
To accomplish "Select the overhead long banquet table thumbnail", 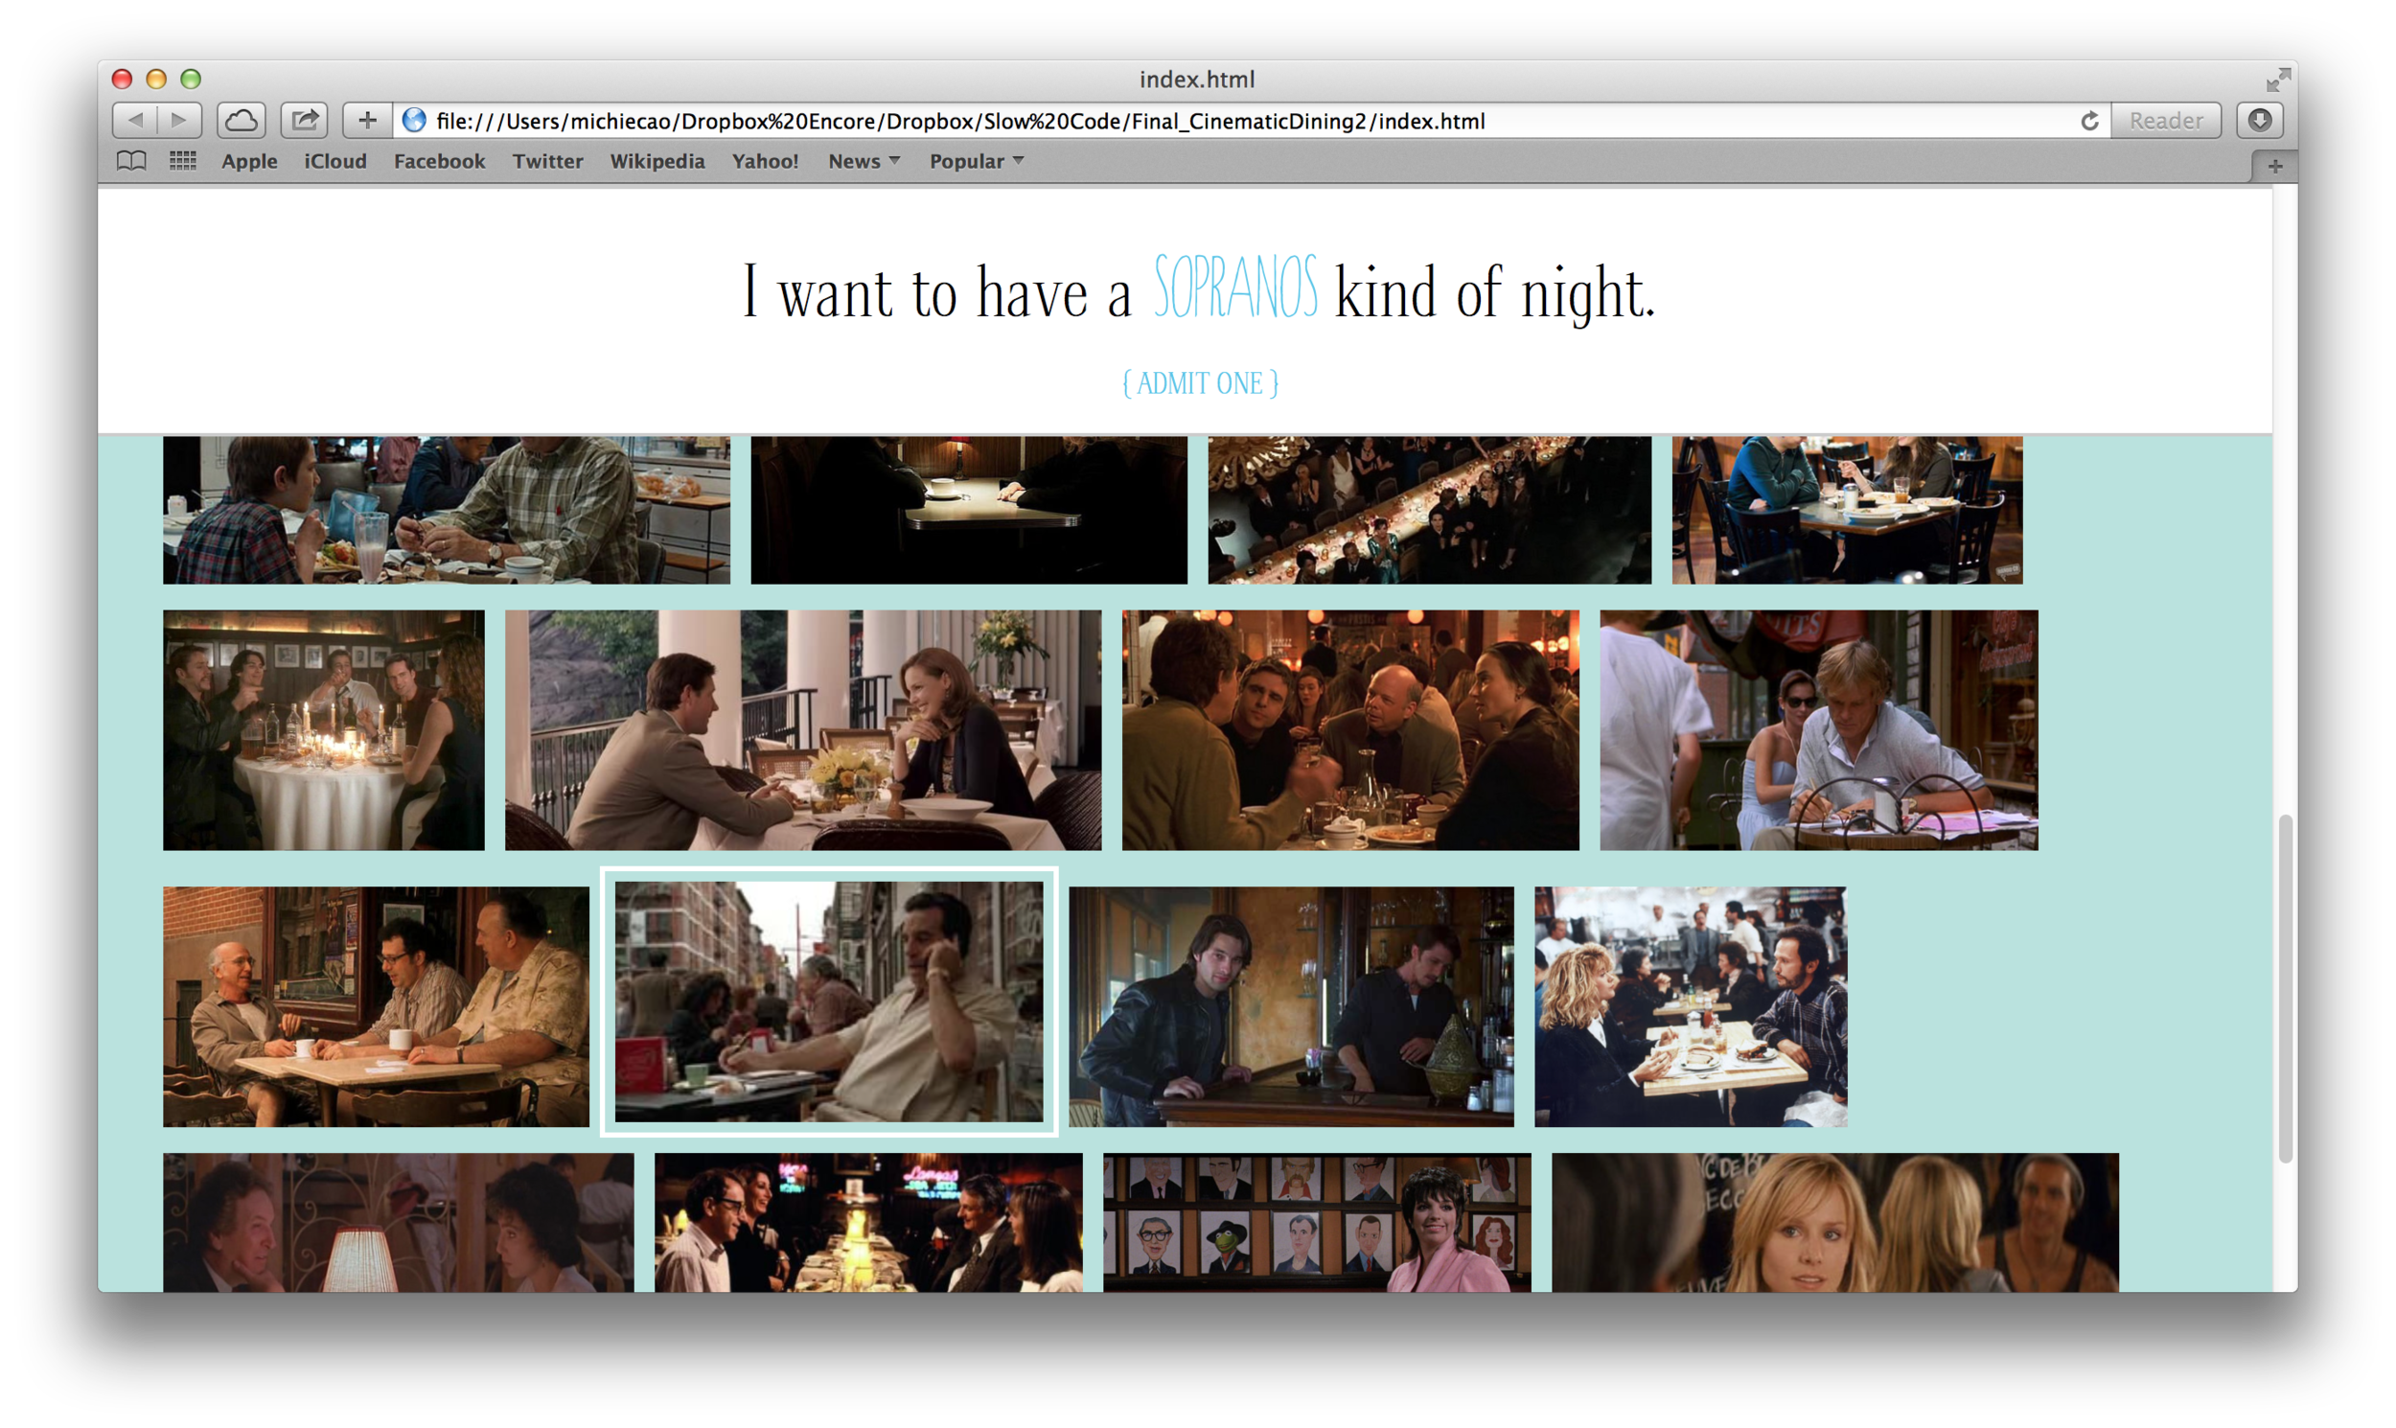I will point(1429,510).
